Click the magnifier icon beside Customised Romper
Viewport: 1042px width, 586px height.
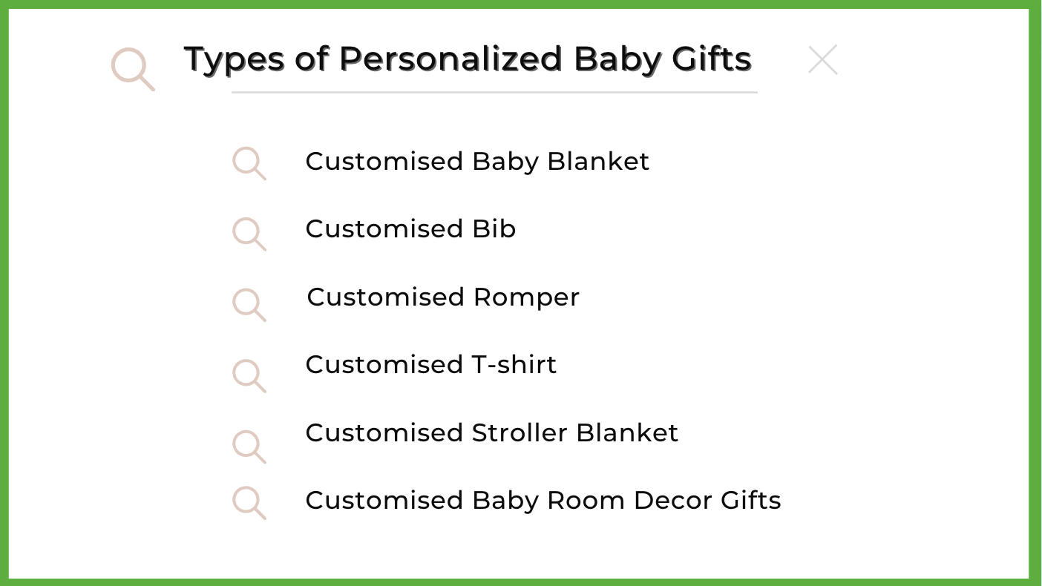coord(249,305)
